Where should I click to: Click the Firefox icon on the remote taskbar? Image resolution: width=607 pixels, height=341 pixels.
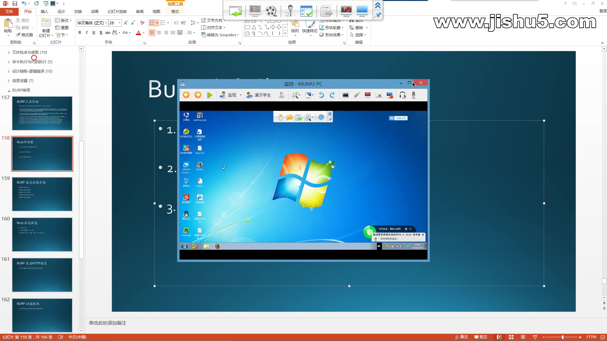pos(218,246)
